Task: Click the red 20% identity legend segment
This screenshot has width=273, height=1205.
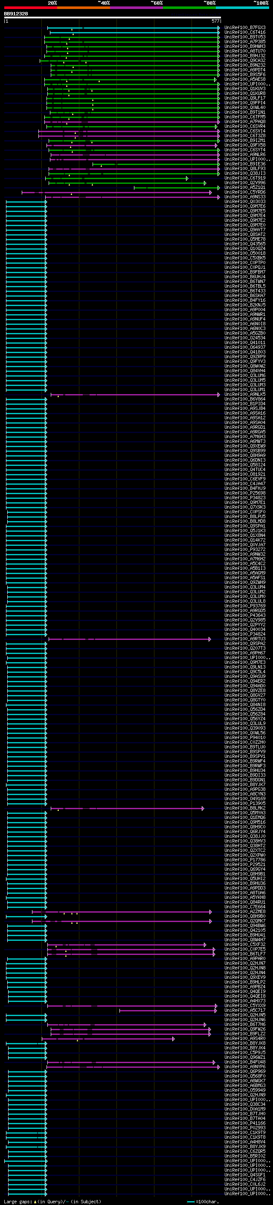Action: click(30, 8)
